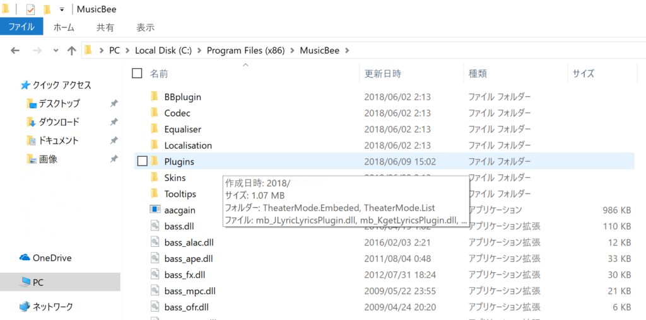646x320 pixels.
Task: Click the new folder quick access icon
Action: pos(47,9)
